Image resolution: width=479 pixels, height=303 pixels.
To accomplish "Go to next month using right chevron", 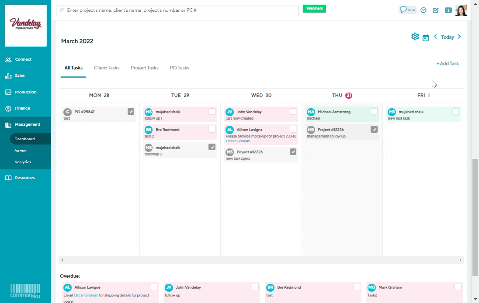I will coord(459,37).
